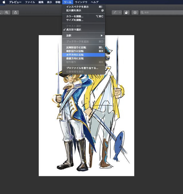Open the highlight pen color dropdown arrow
Screen dimensions: 183x194
click(120, 13)
